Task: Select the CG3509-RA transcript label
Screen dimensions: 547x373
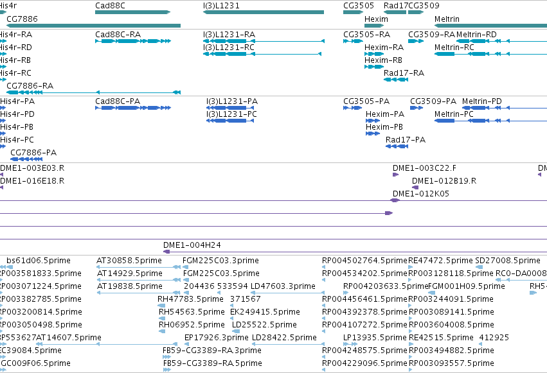Action: click(x=431, y=35)
